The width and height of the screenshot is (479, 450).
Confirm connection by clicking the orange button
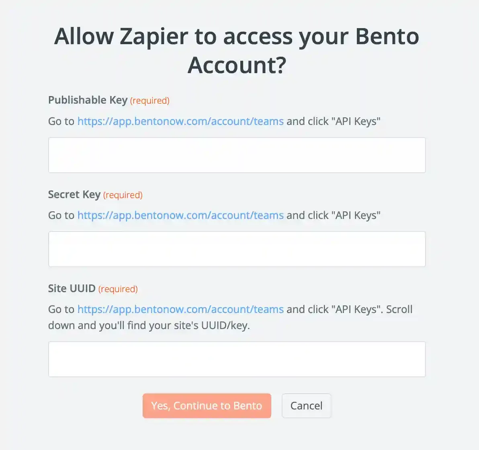(x=207, y=405)
